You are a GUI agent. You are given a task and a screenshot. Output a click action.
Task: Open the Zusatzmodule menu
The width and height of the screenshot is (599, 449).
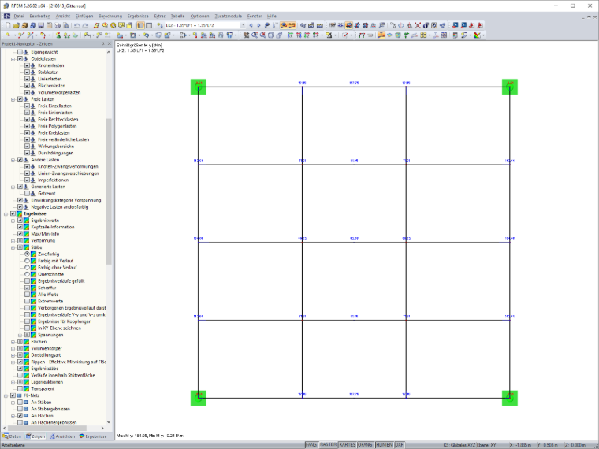click(228, 16)
